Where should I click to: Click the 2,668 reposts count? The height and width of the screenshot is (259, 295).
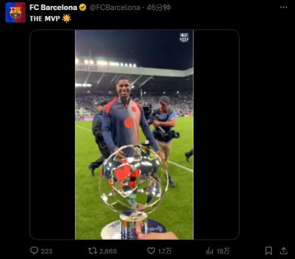click(x=108, y=251)
